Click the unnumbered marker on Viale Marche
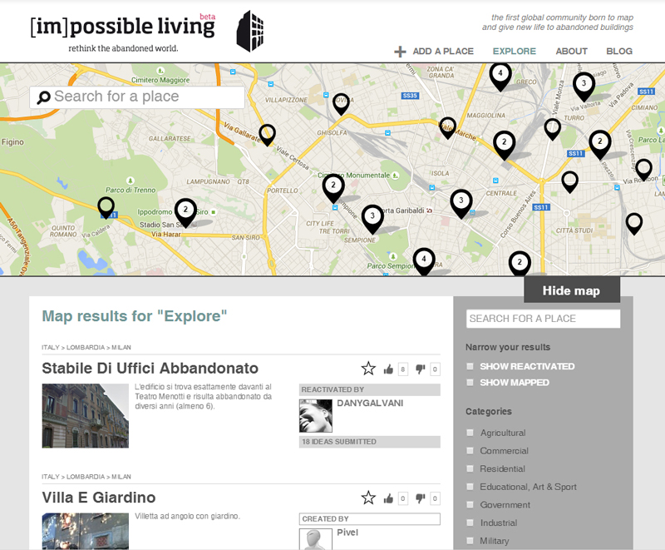Image resolution: width=665 pixels, height=550 pixels. click(447, 128)
